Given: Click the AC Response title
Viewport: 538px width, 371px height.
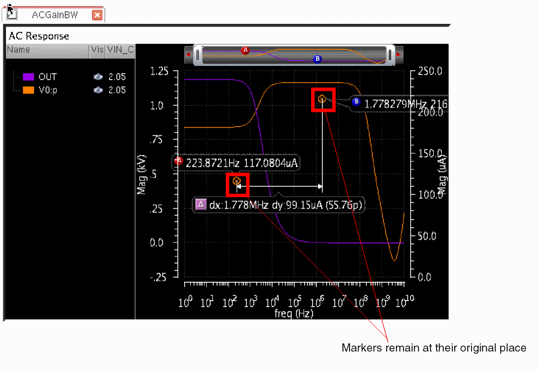Looking at the screenshot, I should 39,36.
